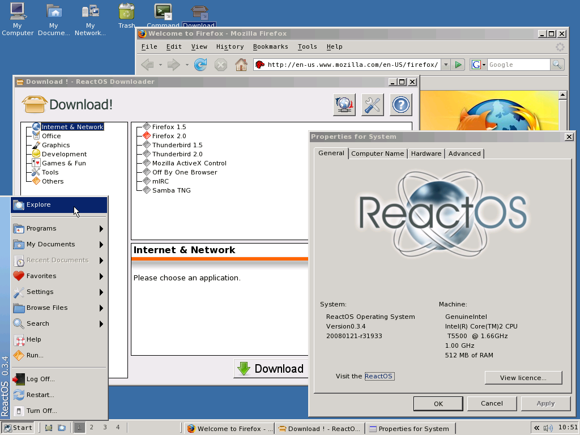The height and width of the screenshot is (435, 580).
Task: Open Downloader settings via wrench icon
Action: point(372,104)
